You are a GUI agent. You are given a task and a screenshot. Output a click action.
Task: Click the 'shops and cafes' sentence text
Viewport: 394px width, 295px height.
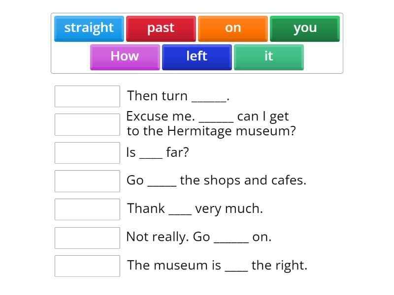216,180
